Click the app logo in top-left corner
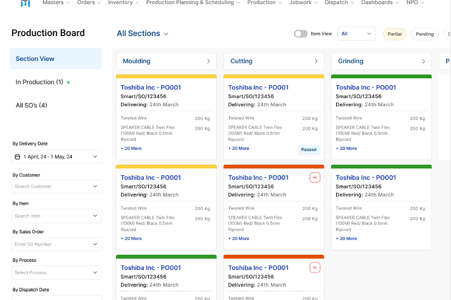The image size is (451, 300). [25, 3]
